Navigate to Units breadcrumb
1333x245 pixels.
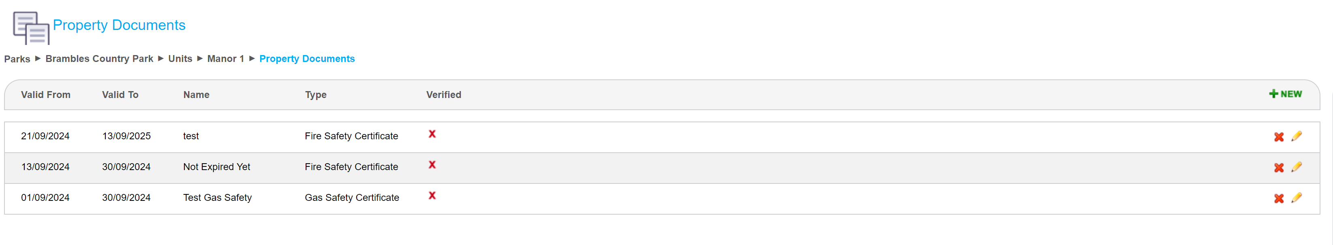point(180,59)
